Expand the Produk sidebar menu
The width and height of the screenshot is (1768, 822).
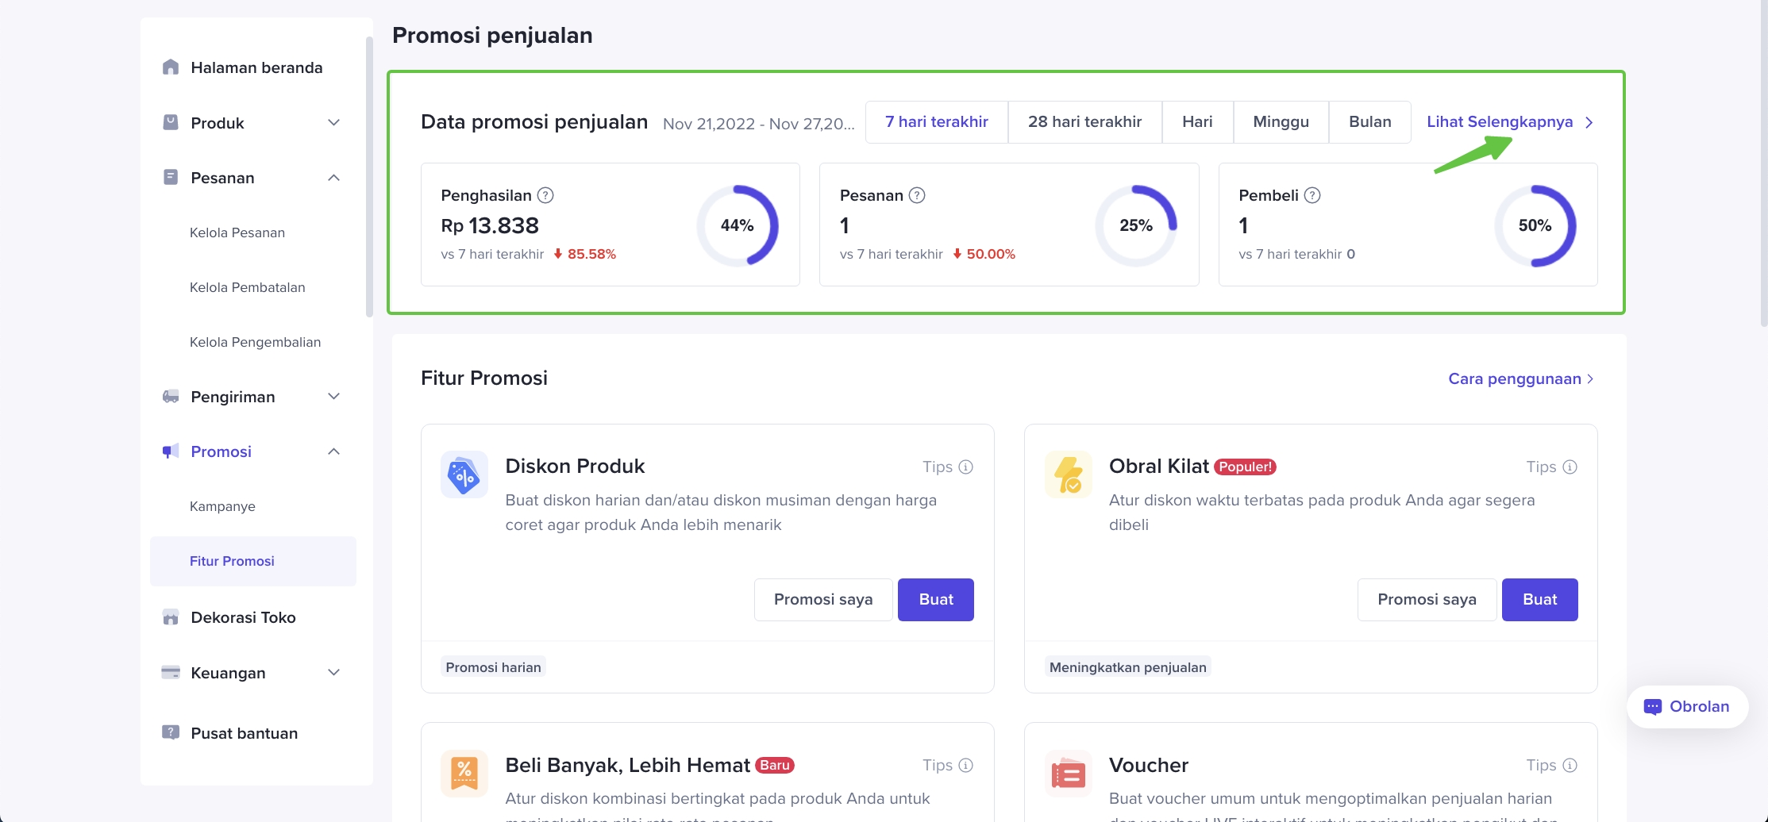coord(334,123)
